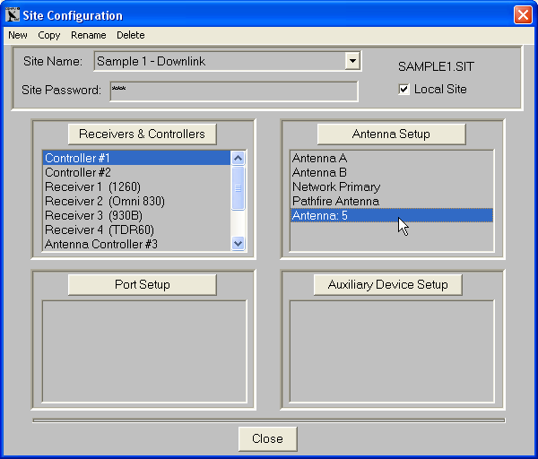Open Port Setup
The width and height of the screenshot is (538, 459).
(143, 284)
